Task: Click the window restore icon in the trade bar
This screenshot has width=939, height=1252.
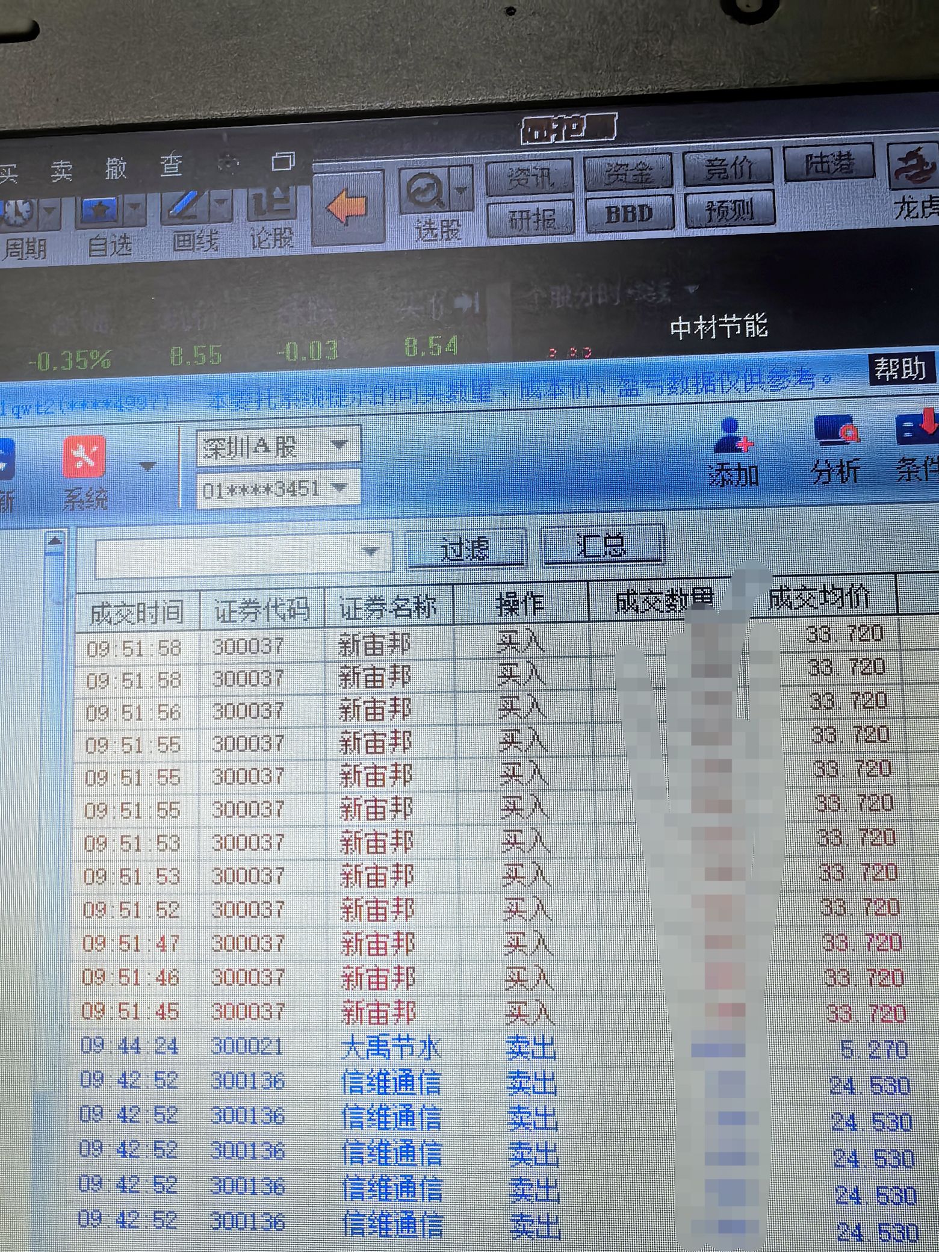Action: click(x=283, y=161)
